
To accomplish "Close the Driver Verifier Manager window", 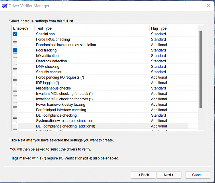I will [x=208, y=5].
